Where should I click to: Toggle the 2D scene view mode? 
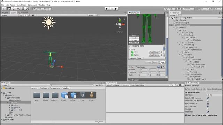[21, 15]
